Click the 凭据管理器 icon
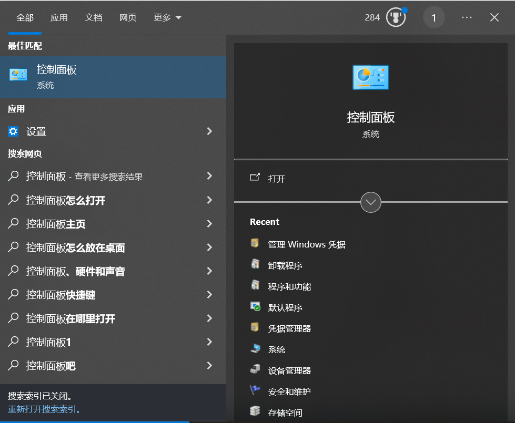Image resolution: width=515 pixels, height=423 pixels. coord(255,327)
